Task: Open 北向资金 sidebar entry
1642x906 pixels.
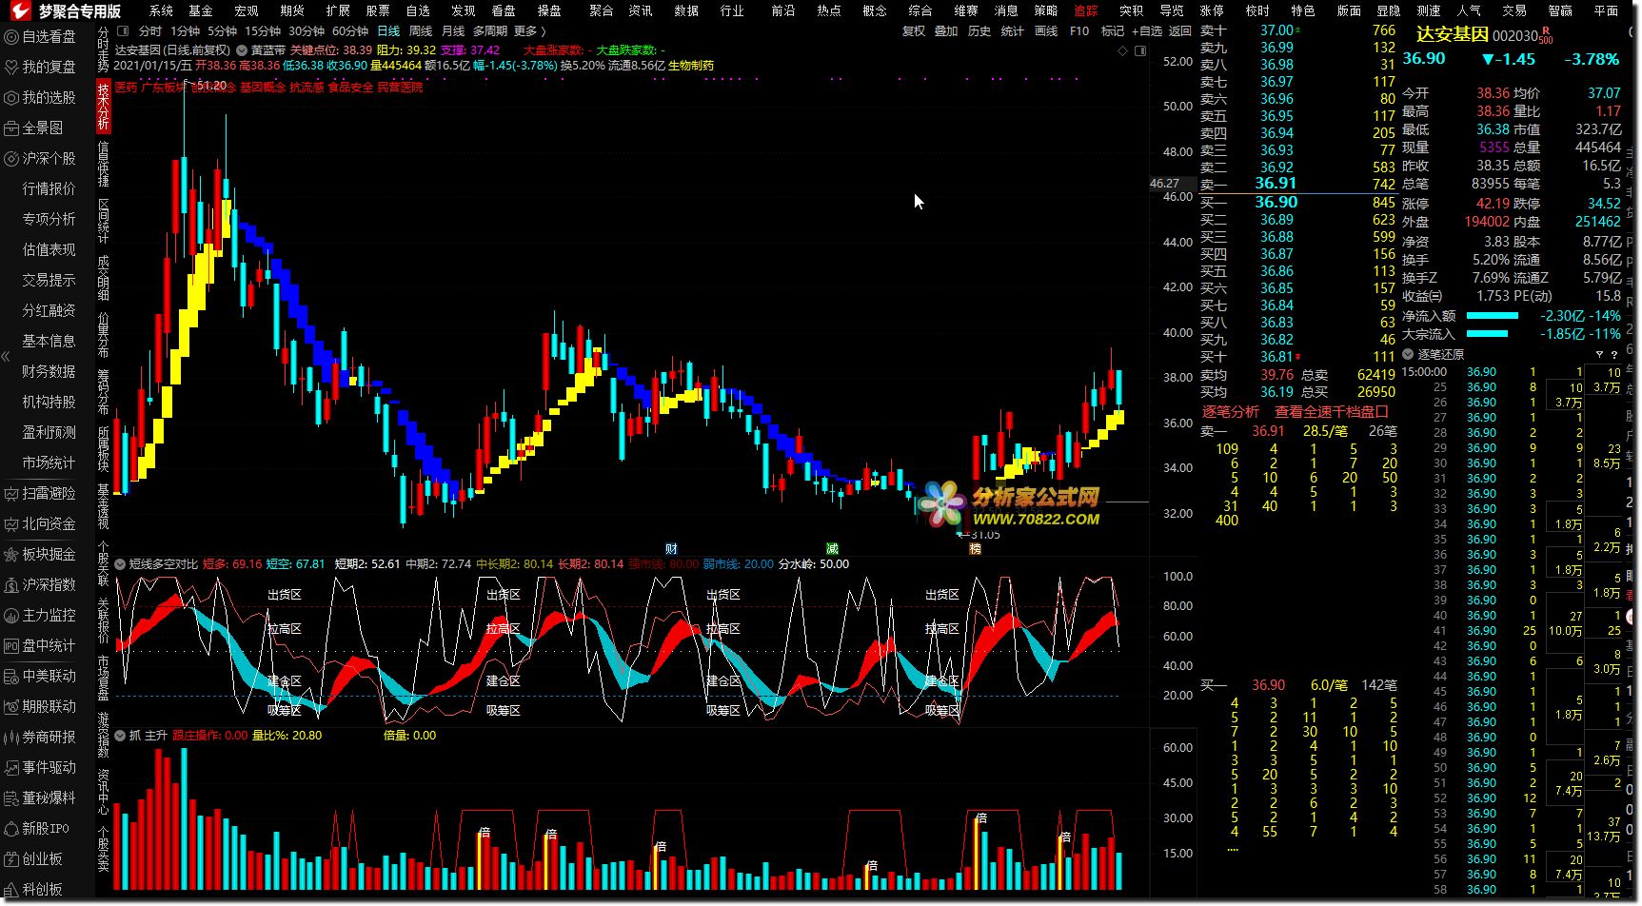Action: click(x=41, y=523)
